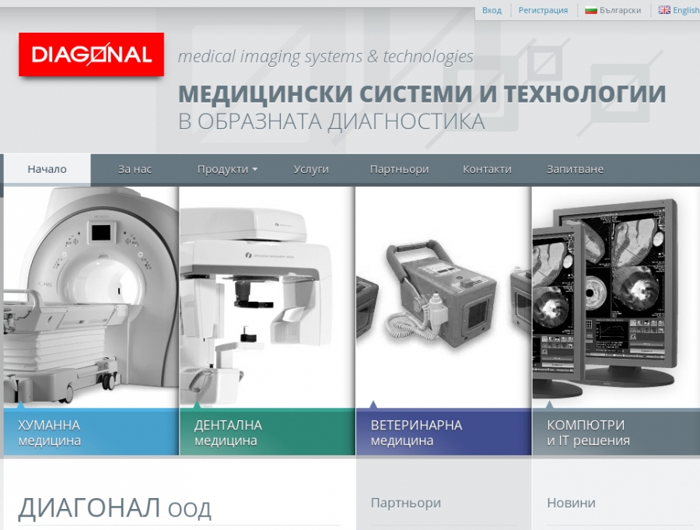The width and height of the screenshot is (700, 530).
Task: Click the UK flag icon
Action: (663, 10)
